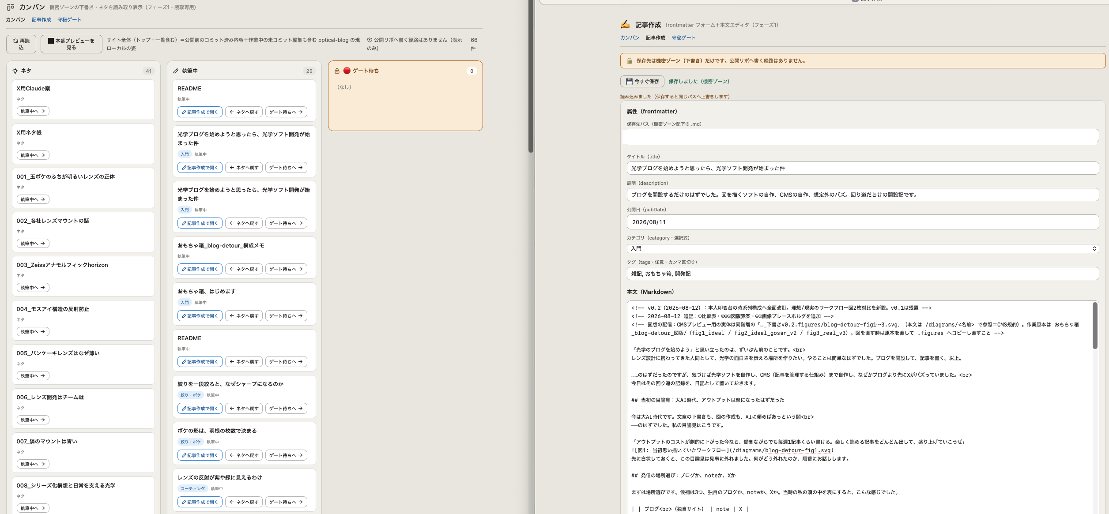Click the 保存先パス input field
The height and width of the screenshot is (514, 1109).
tap(863, 136)
